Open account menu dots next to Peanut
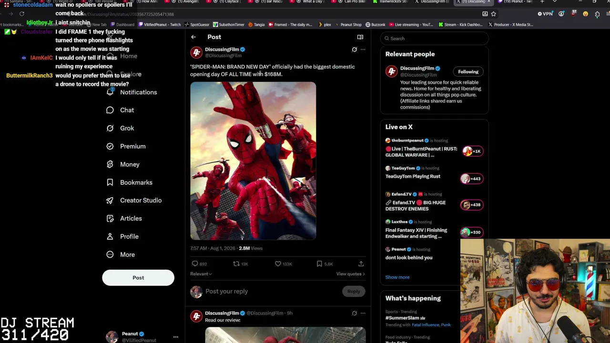 pos(175,337)
